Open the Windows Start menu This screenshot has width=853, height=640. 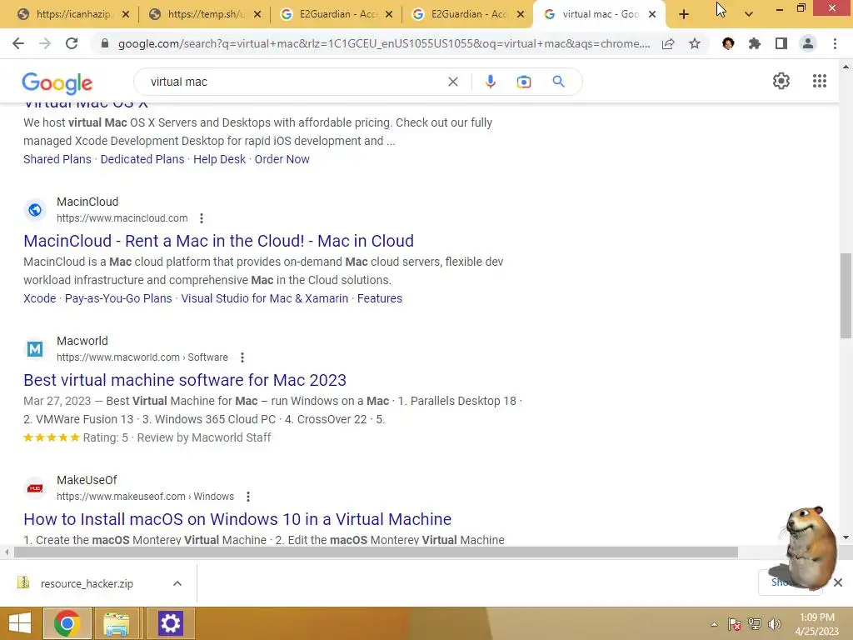coord(20,623)
